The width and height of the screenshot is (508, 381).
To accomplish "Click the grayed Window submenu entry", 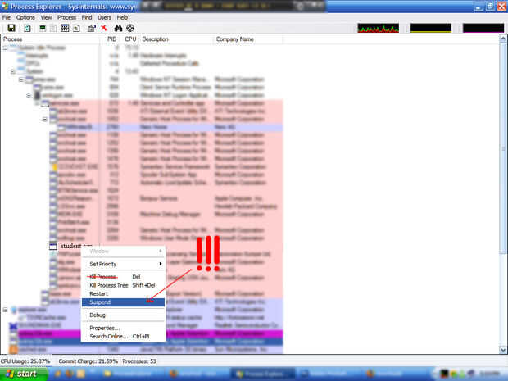I will tap(123, 252).
